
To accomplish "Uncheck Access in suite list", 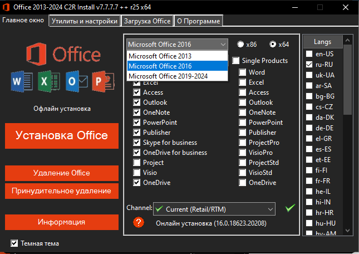I will click(x=137, y=92).
